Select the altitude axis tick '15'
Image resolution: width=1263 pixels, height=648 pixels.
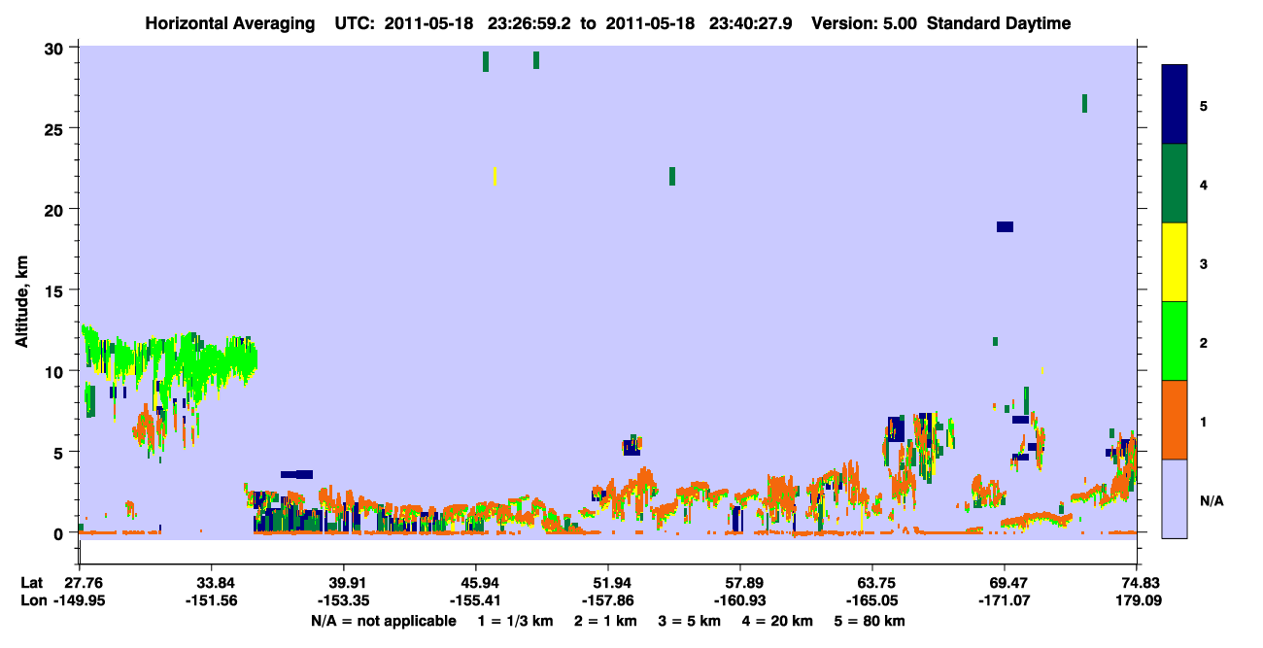tap(55, 290)
